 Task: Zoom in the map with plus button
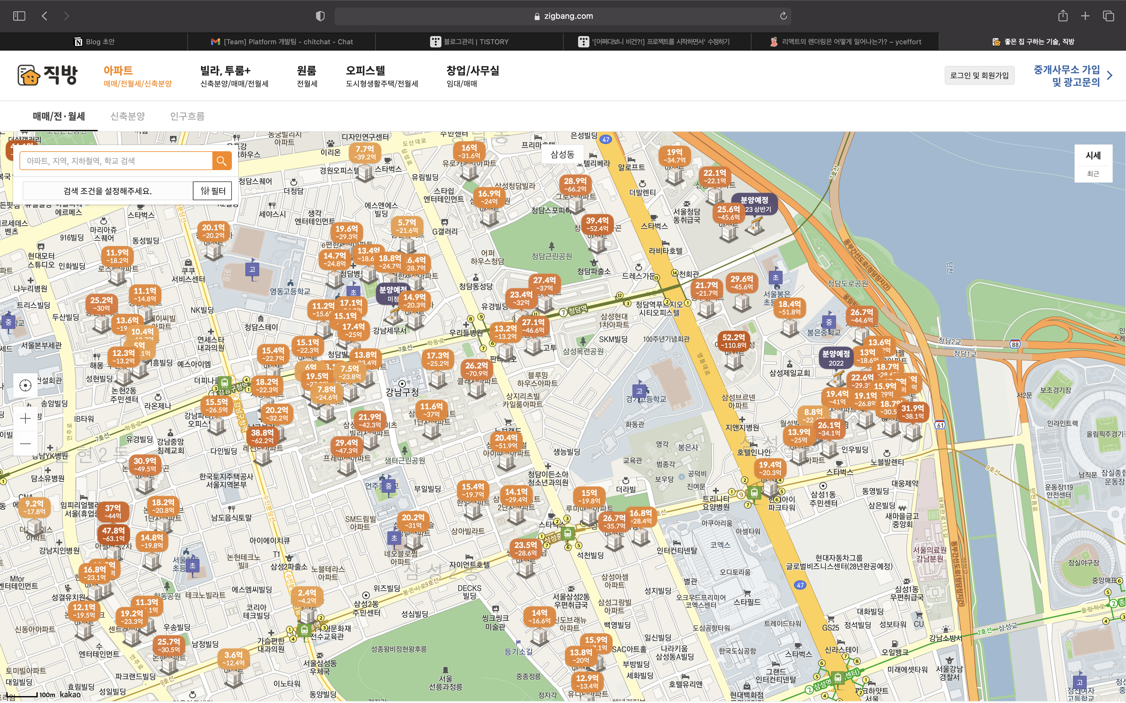[25, 418]
